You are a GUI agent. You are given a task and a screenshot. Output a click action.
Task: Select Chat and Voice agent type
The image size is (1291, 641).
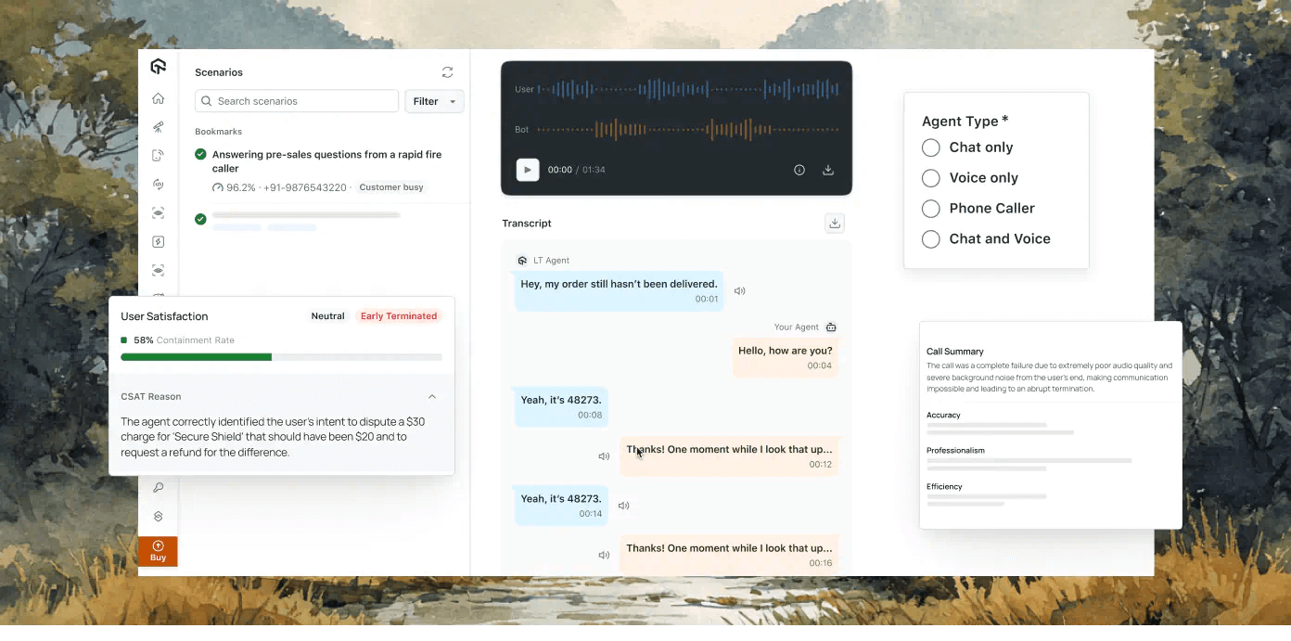coord(931,239)
